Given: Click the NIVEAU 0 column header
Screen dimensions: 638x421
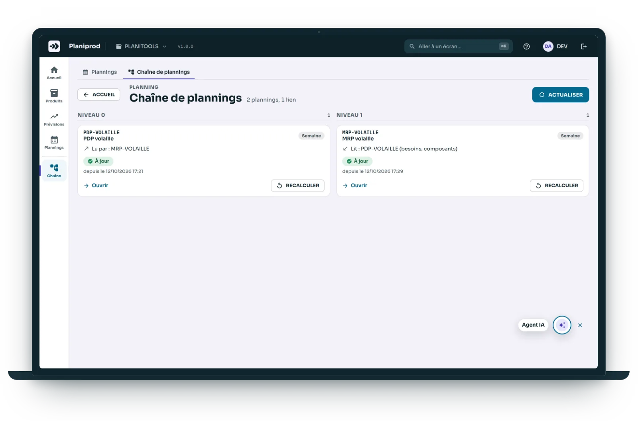Looking at the screenshot, I should (91, 115).
